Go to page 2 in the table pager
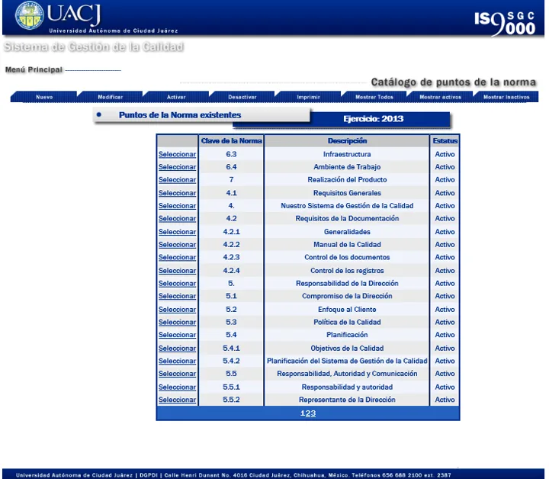 pyautogui.click(x=308, y=413)
